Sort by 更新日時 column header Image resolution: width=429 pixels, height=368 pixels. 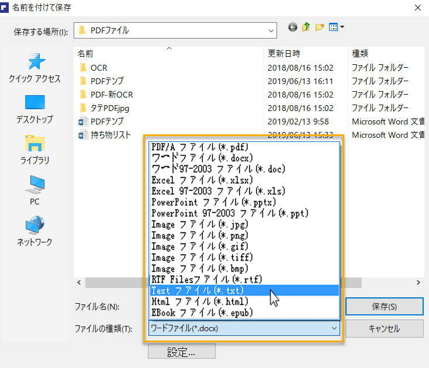click(x=306, y=53)
